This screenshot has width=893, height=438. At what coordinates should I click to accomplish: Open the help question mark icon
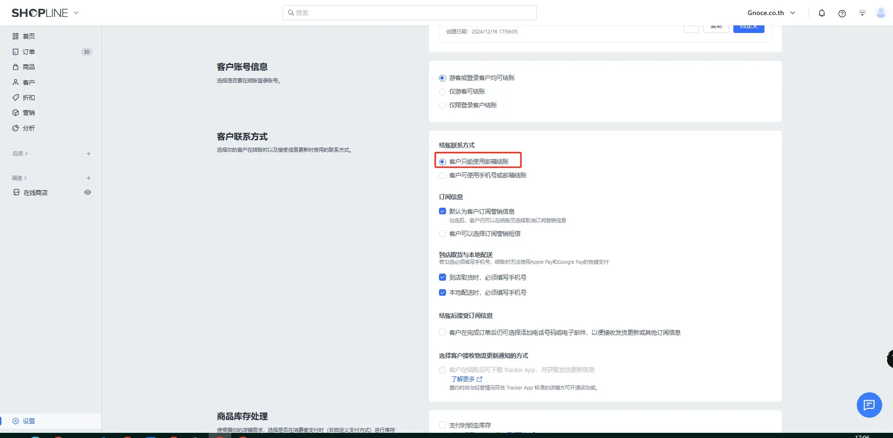point(842,13)
